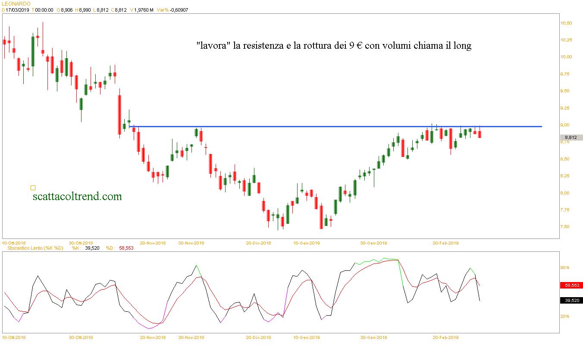Click the 7,50 price level on right axis

tap(566, 227)
